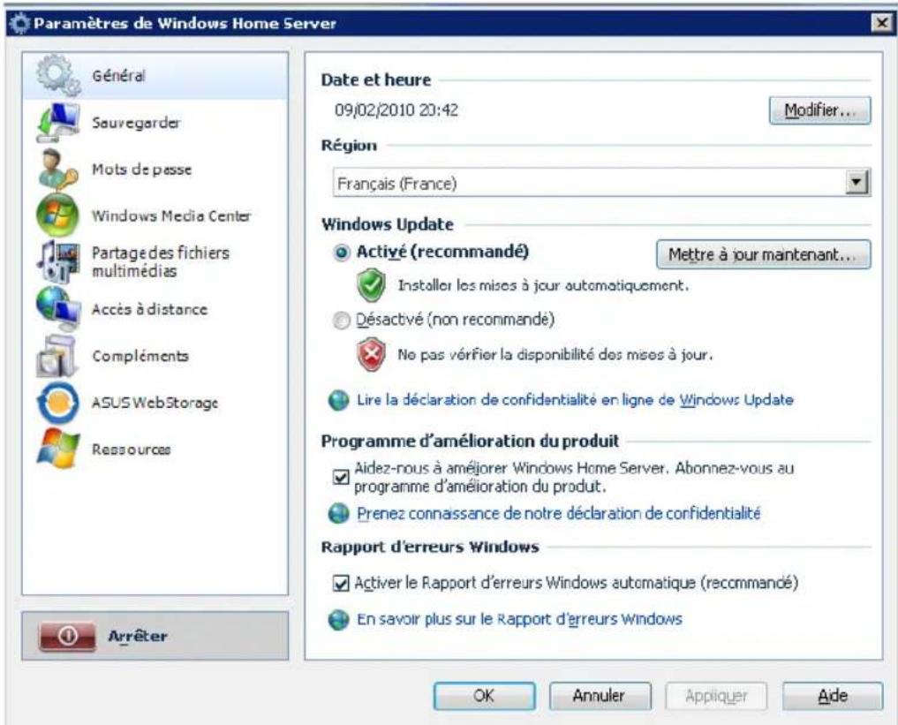Switch to the Sauvegarder section
The height and width of the screenshot is (725, 898).
tap(155, 123)
